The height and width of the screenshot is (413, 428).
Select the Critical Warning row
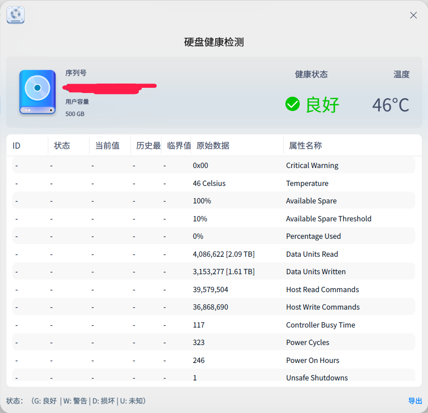(312, 166)
